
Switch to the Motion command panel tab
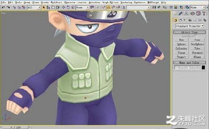(192, 13)
